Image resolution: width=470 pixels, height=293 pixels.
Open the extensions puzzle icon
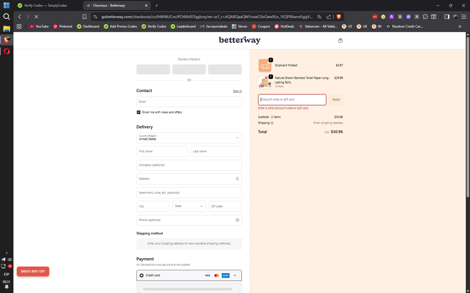[425, 17]
